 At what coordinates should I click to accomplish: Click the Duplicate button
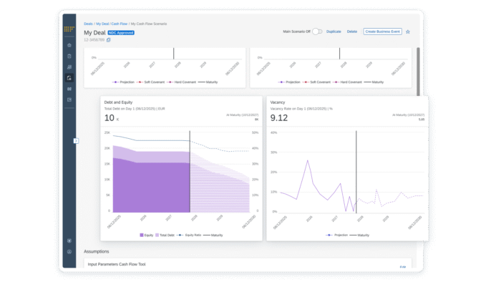point(334,31)
